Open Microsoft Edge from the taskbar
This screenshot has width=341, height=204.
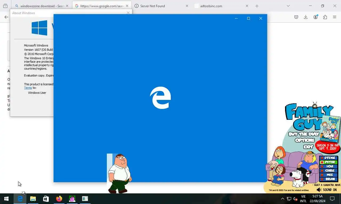click(x=20, y=199)
